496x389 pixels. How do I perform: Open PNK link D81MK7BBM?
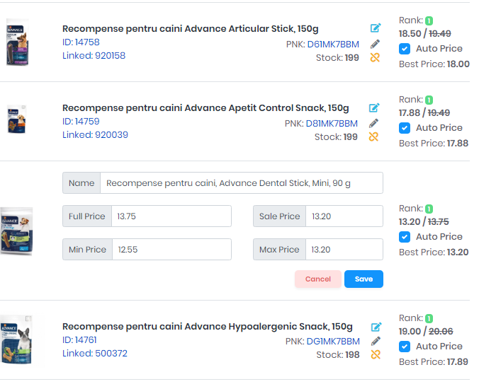332,124
